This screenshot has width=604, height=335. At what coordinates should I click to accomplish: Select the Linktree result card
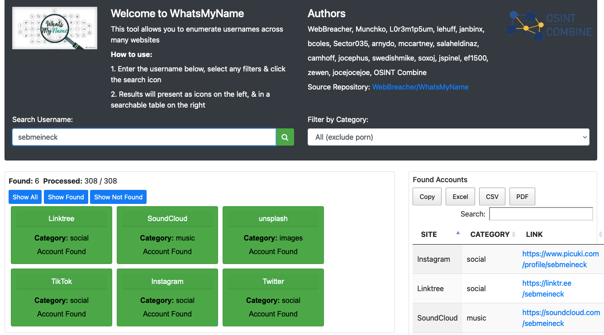click(x=62, y=235)
